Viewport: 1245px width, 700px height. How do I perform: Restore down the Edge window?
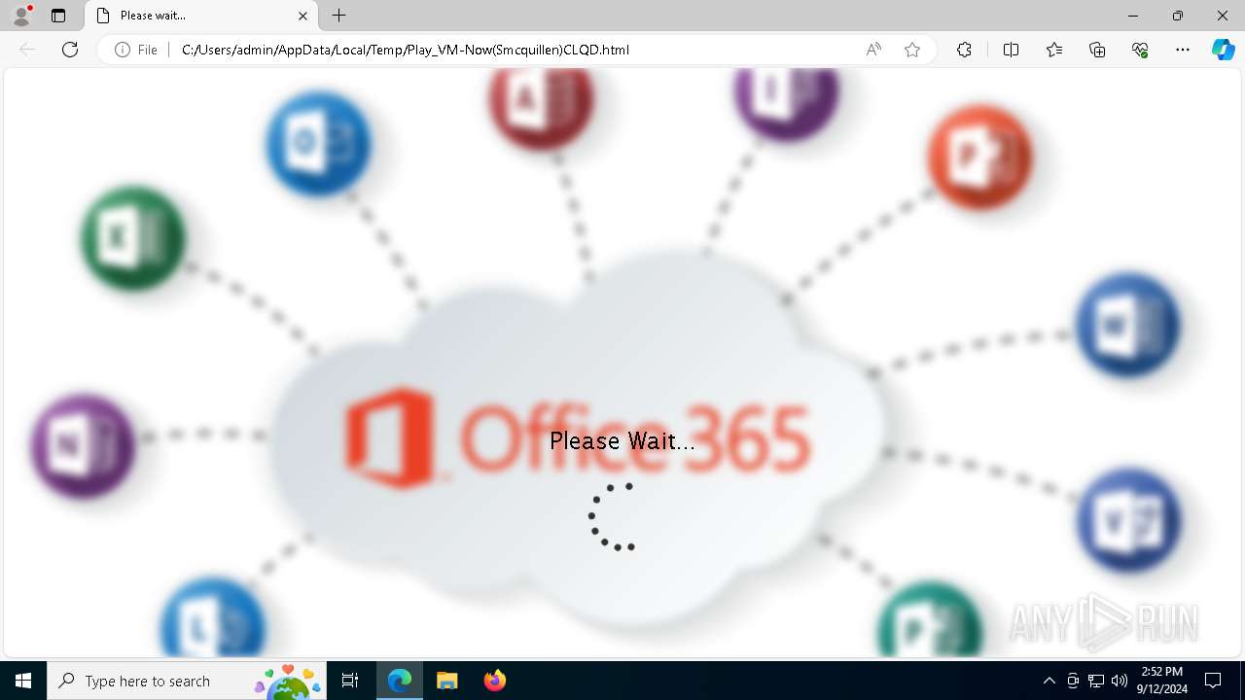pos(1178,16)
